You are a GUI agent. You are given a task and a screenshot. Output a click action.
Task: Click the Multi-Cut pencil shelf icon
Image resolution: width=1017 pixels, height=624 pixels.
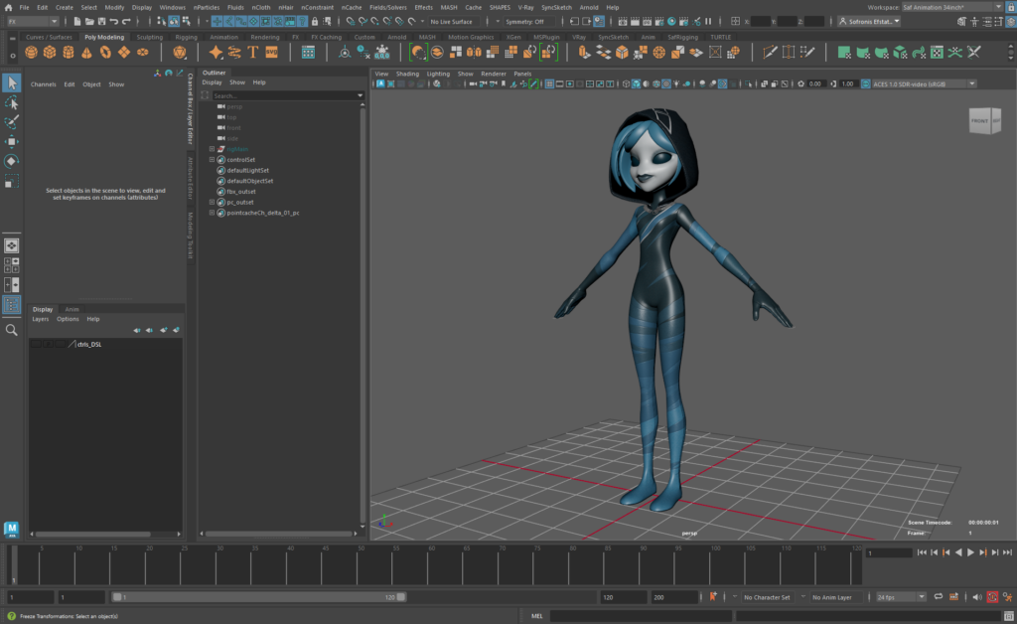click(x=770, y=52)
